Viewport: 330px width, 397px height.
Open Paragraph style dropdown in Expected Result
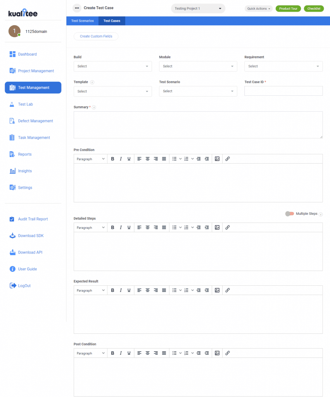(91, 290)
